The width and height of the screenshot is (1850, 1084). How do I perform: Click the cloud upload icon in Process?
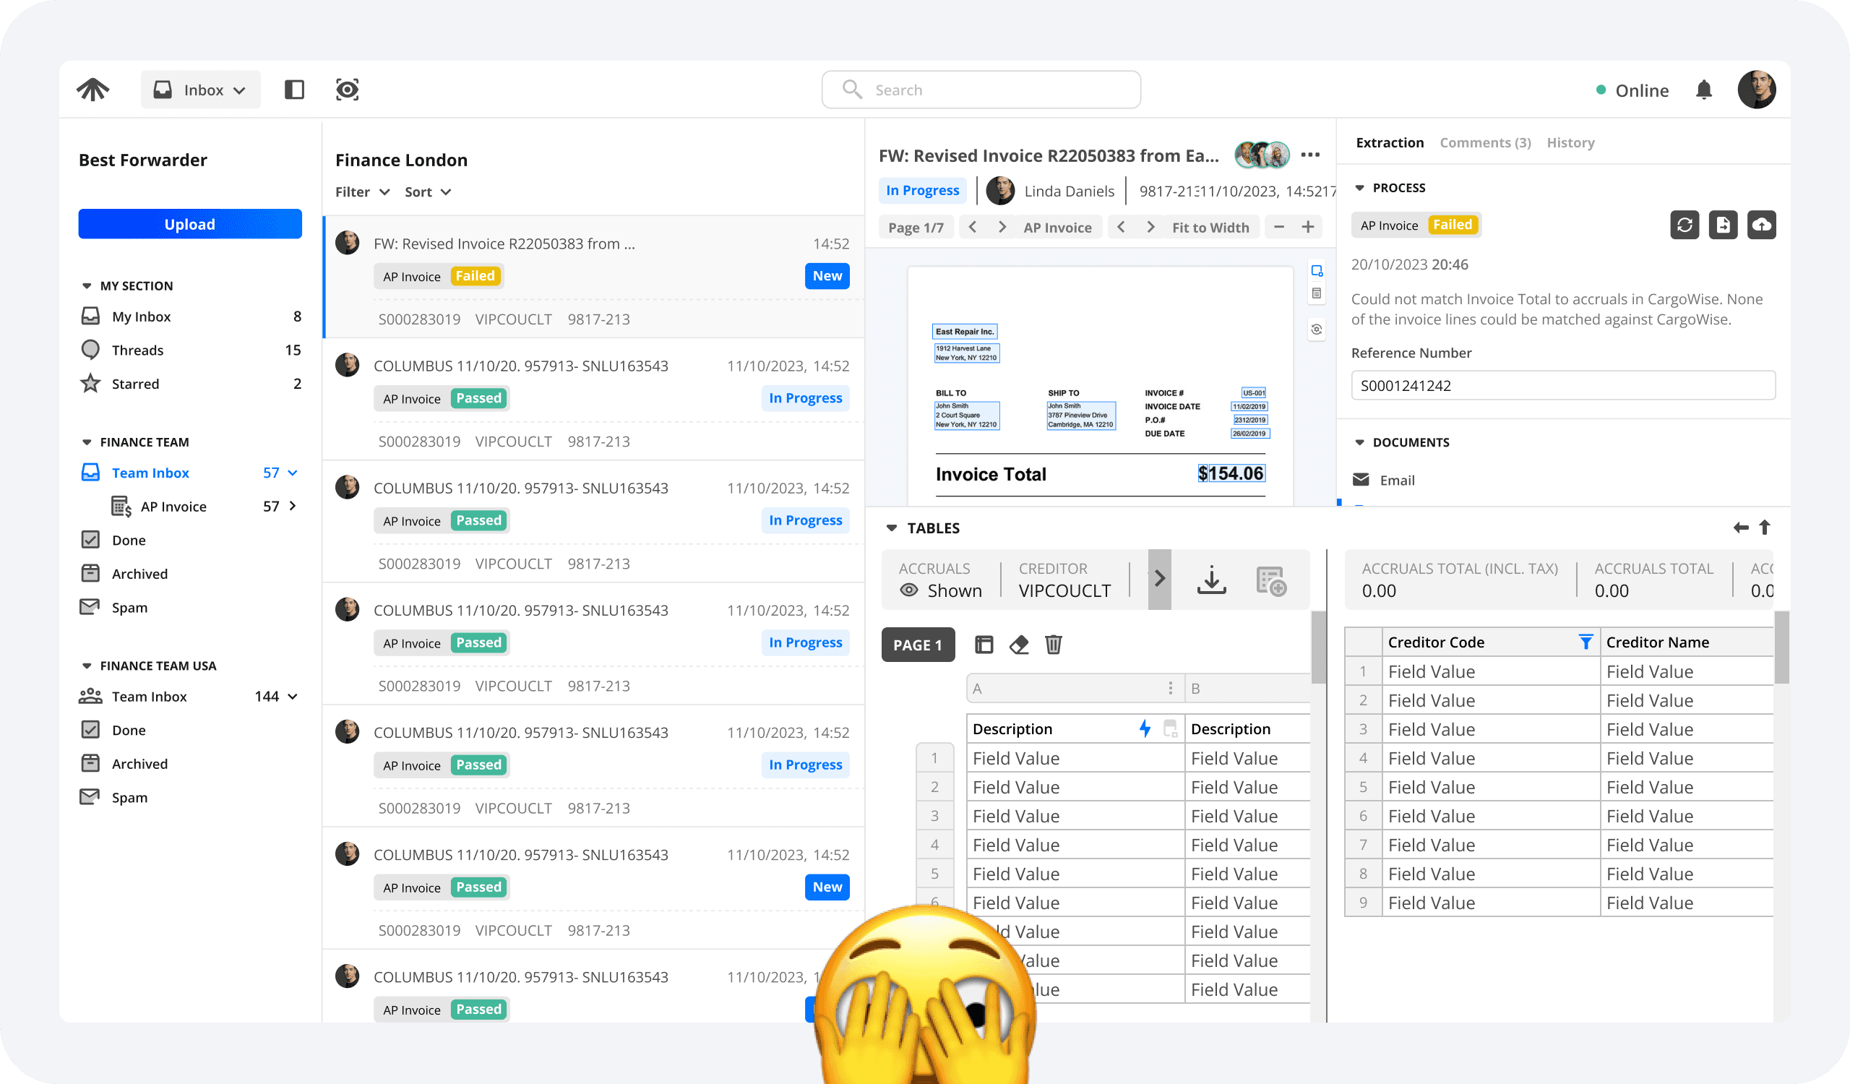tap(1761, 225)
